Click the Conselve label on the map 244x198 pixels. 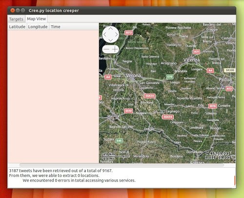point(224,106)
